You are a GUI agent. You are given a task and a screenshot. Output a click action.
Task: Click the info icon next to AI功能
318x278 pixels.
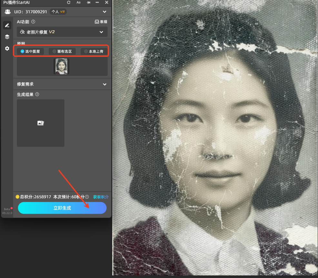tap(33, 21)
